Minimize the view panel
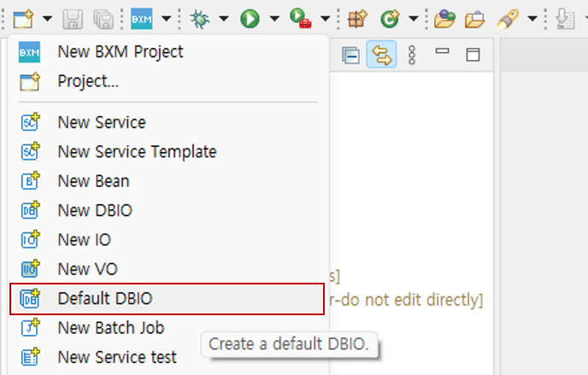The width and height of the screenshot is (588, 375). [443, 51]
